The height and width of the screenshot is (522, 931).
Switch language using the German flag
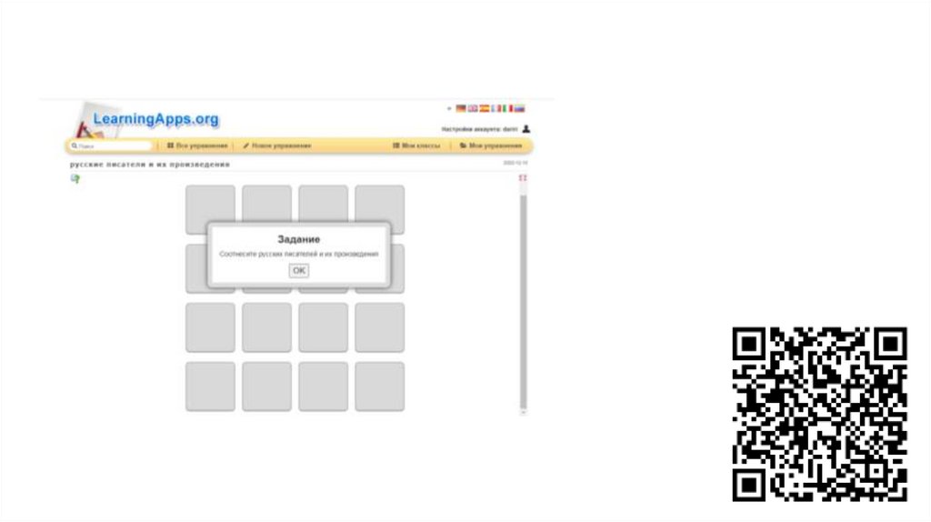point(461,109)
